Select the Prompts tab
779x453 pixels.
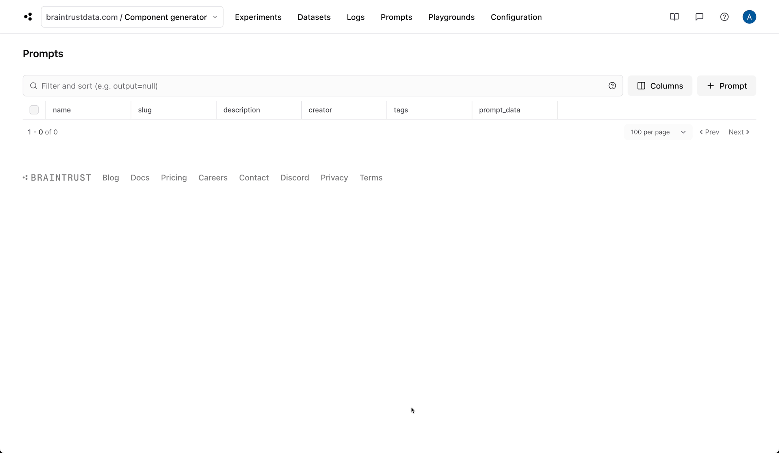click(396, 17)
